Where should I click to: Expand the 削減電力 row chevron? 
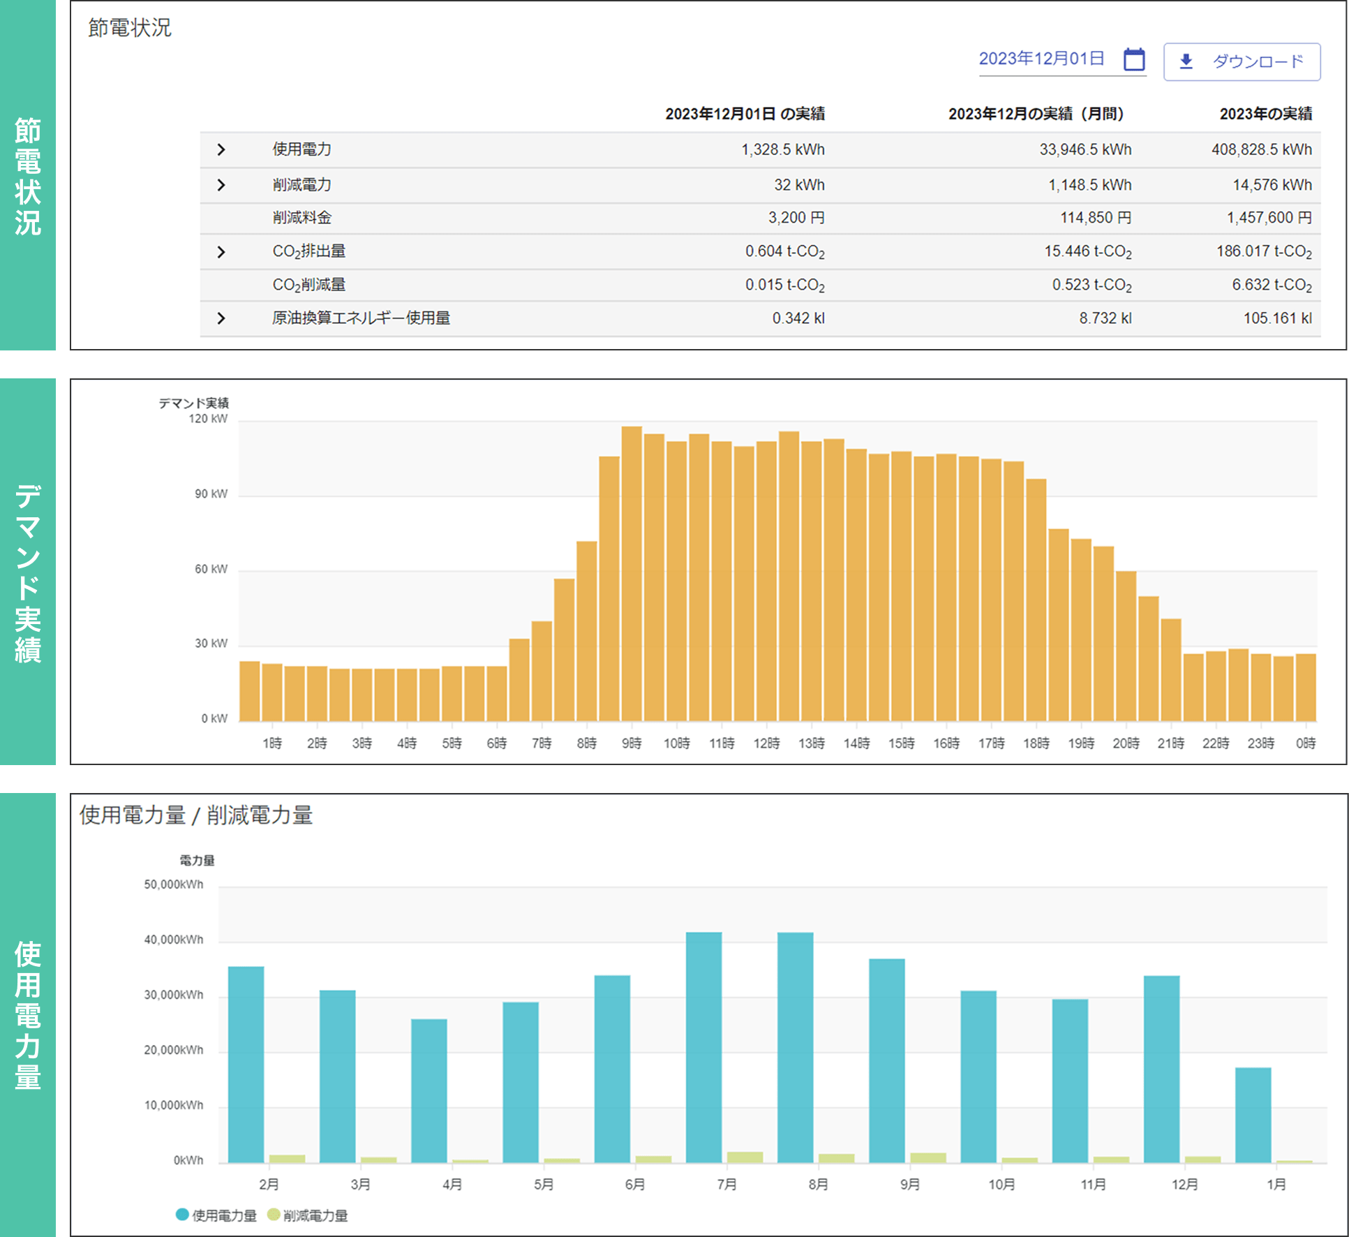pos(221,185)
